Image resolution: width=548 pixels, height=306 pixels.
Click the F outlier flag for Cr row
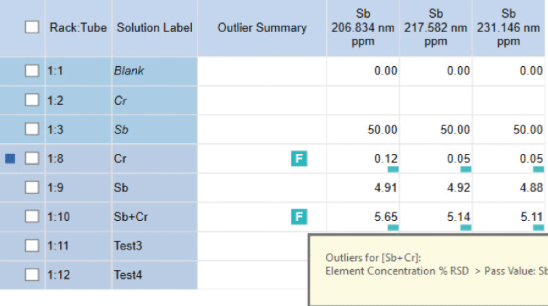click(299, 158)
